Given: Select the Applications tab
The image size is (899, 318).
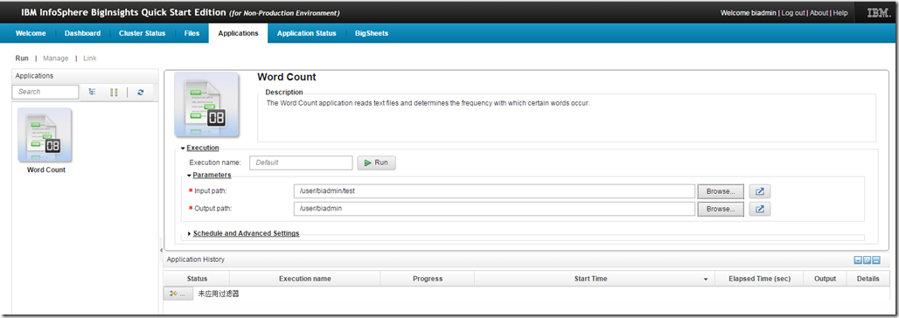Looking at the screenshot, I should point(239,33).
